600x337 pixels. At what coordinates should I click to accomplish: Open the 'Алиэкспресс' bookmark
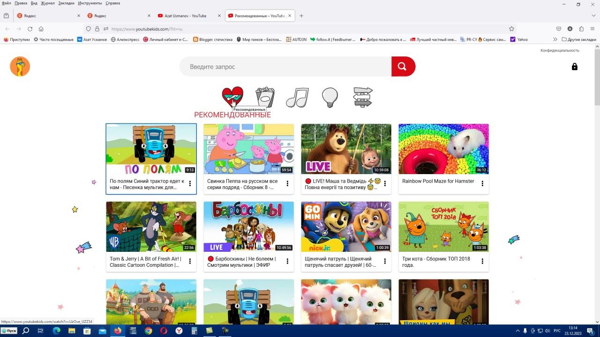click(125, 39)
